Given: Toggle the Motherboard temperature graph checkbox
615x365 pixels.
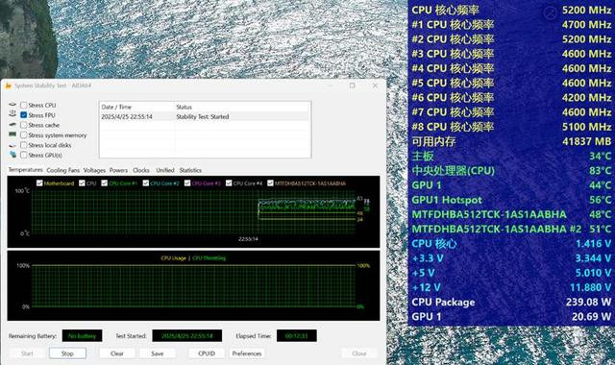Looking at the screenshot, I should pos(39,183).
